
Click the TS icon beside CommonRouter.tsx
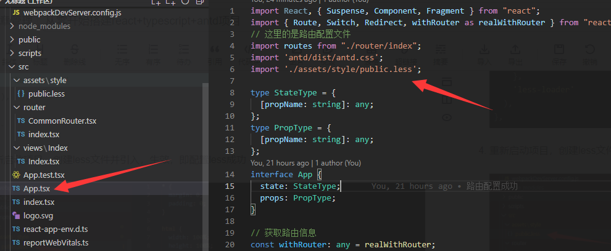coord(21,121)
